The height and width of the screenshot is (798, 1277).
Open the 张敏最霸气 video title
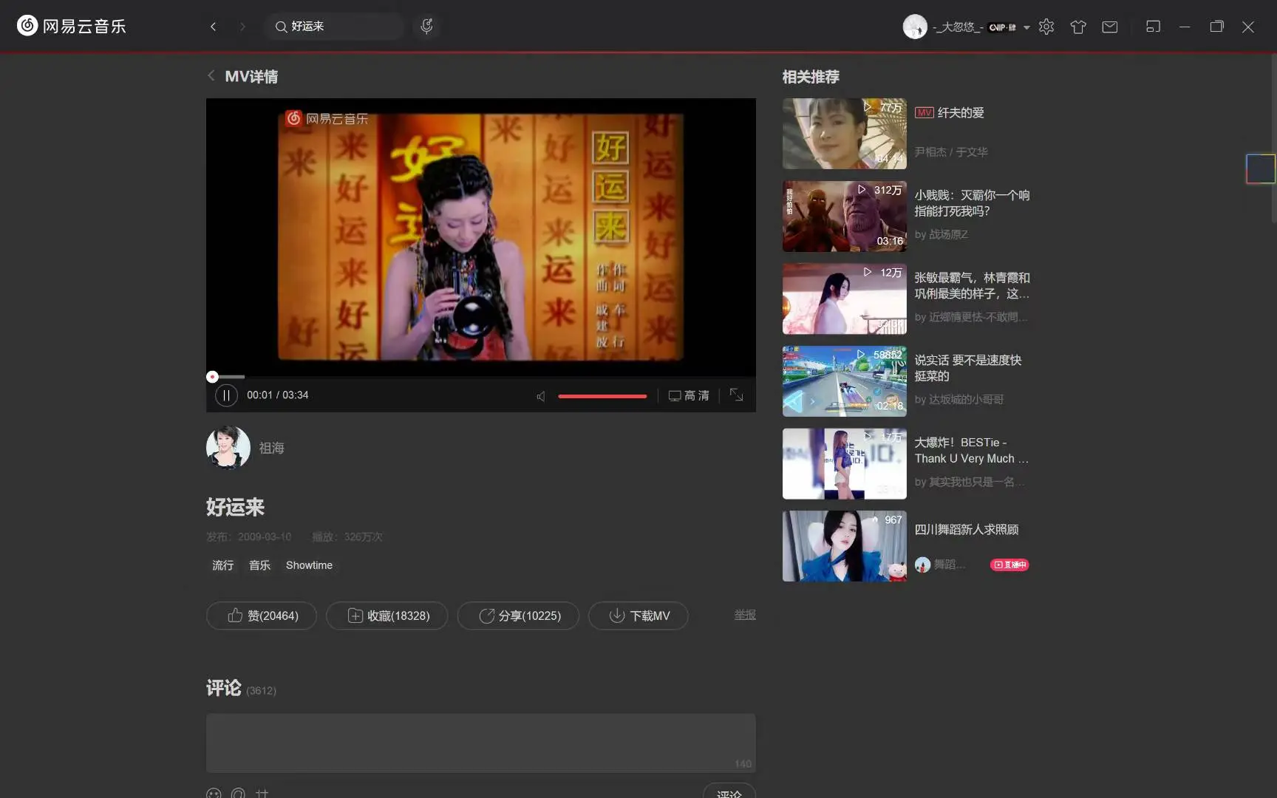(x=972, y=285)
